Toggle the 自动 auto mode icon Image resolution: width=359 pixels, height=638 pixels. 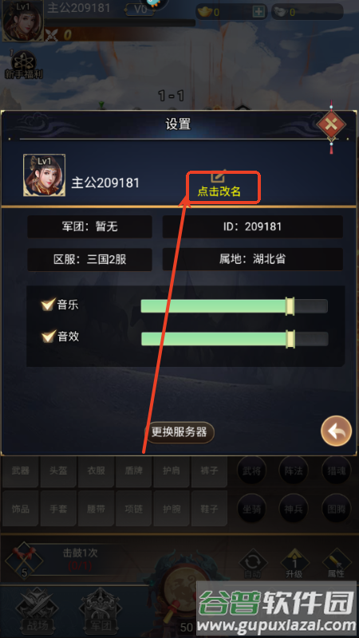[x=253, y=563]
